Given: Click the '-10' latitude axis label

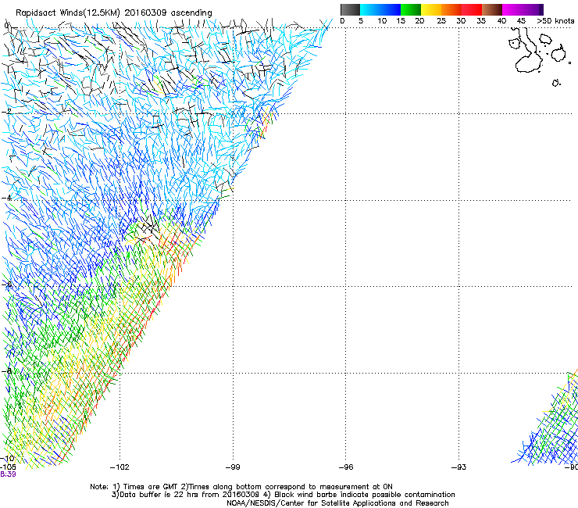Looking at the screenshot, I should (7, 458).
